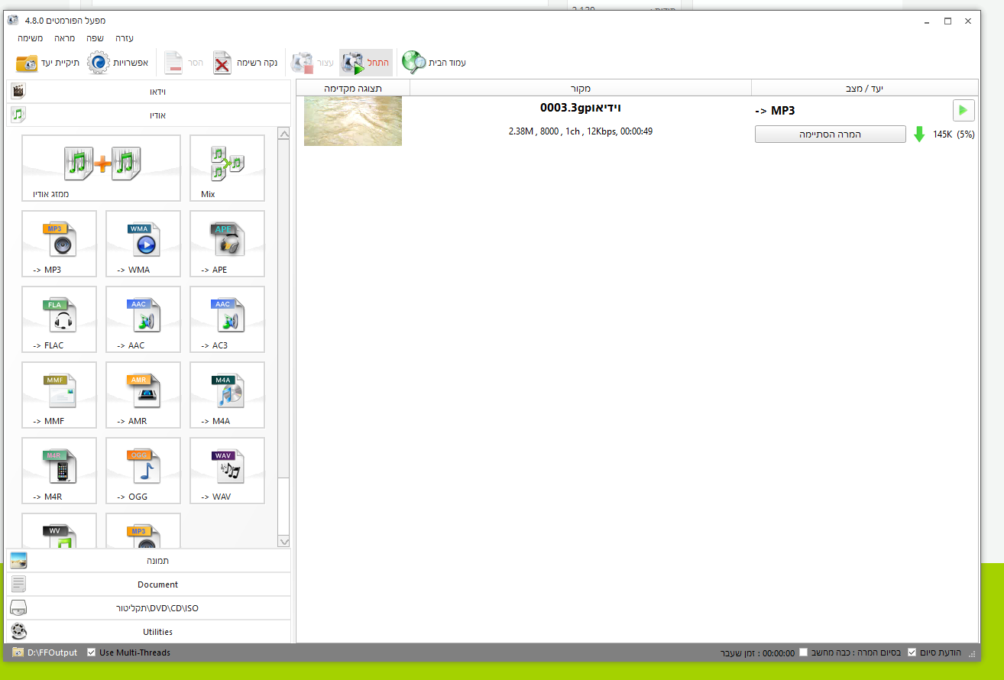Toggle the Use Multi-Threads checkbox
Image resolution: width=1004 pixels, height=680 pixels.
pyautogui.click(x=92, y=652)
